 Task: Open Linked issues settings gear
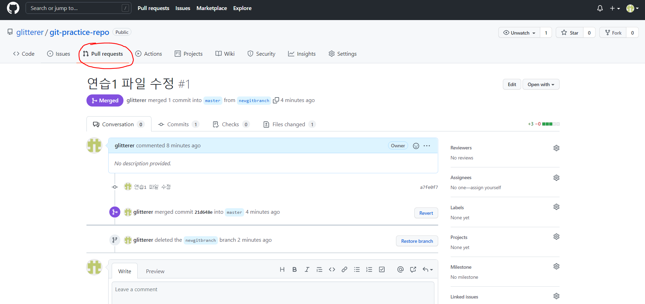[556, 296]
